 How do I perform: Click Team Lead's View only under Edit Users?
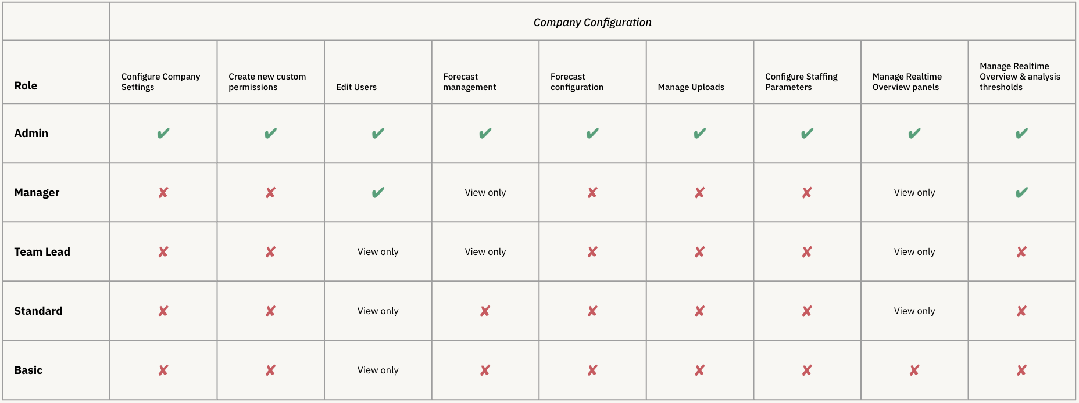coord(378,252)
